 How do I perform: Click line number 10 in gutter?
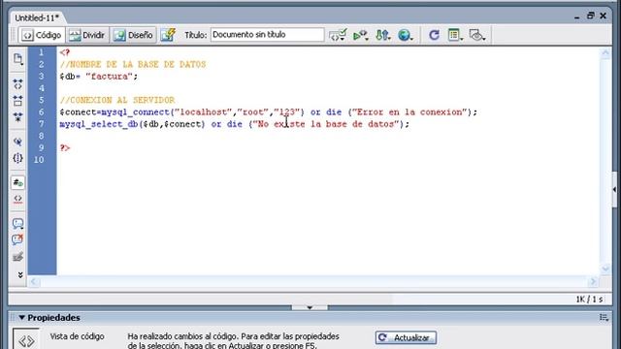39,159
